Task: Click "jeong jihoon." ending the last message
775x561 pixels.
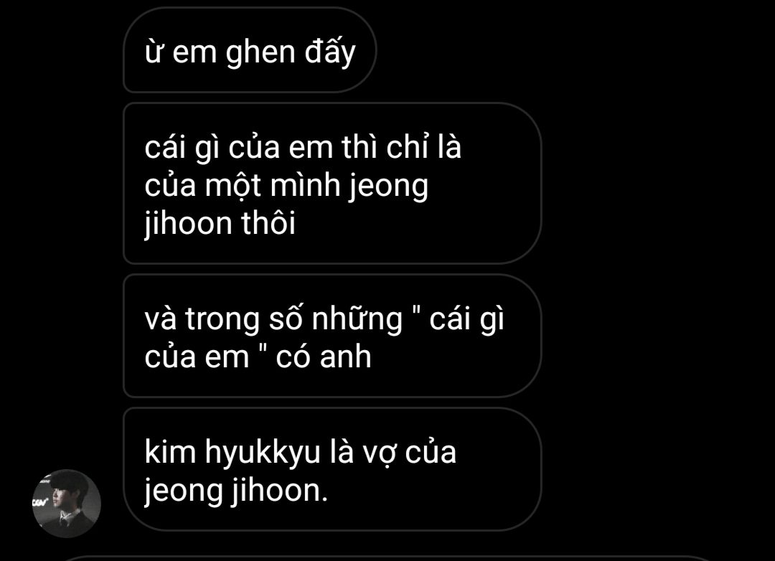Action: point(236,491)
